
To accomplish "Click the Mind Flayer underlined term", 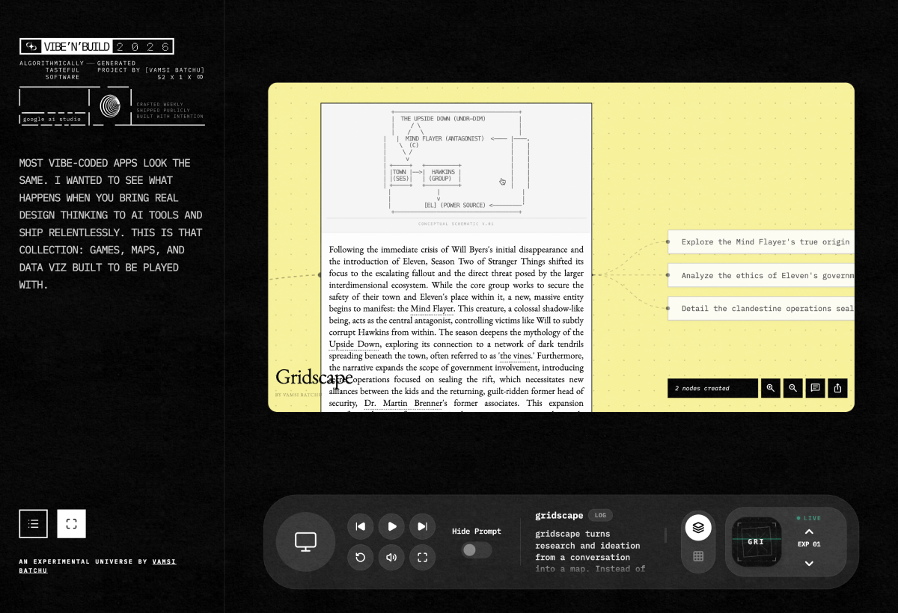I will 432,309.
